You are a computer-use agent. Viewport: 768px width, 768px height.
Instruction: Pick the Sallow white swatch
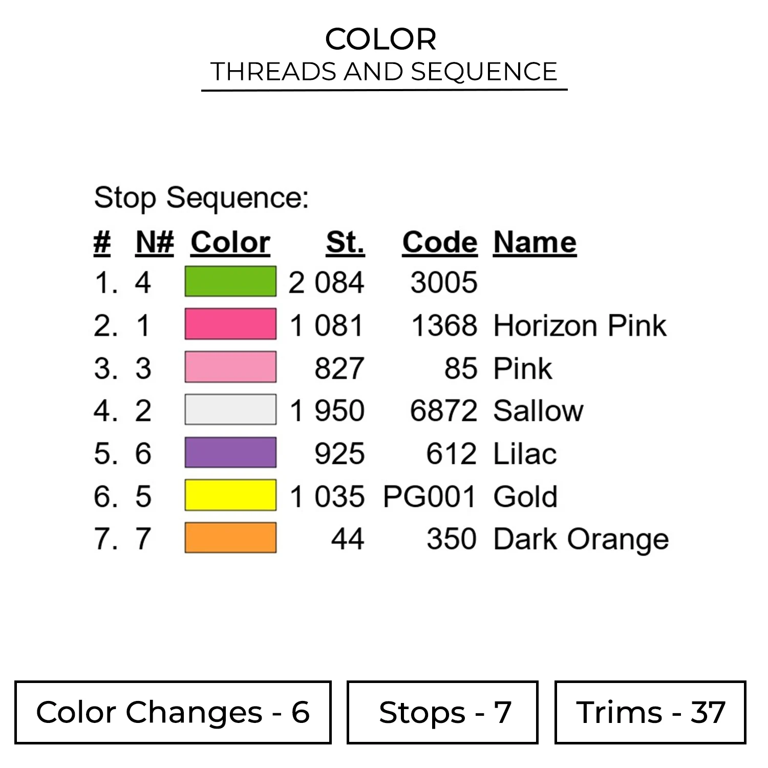[230, 409]
